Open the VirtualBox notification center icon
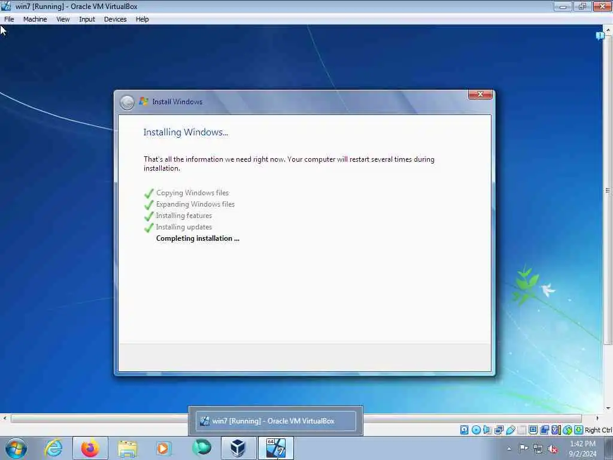Screen dimensions: 613x460 pos(600,36)
